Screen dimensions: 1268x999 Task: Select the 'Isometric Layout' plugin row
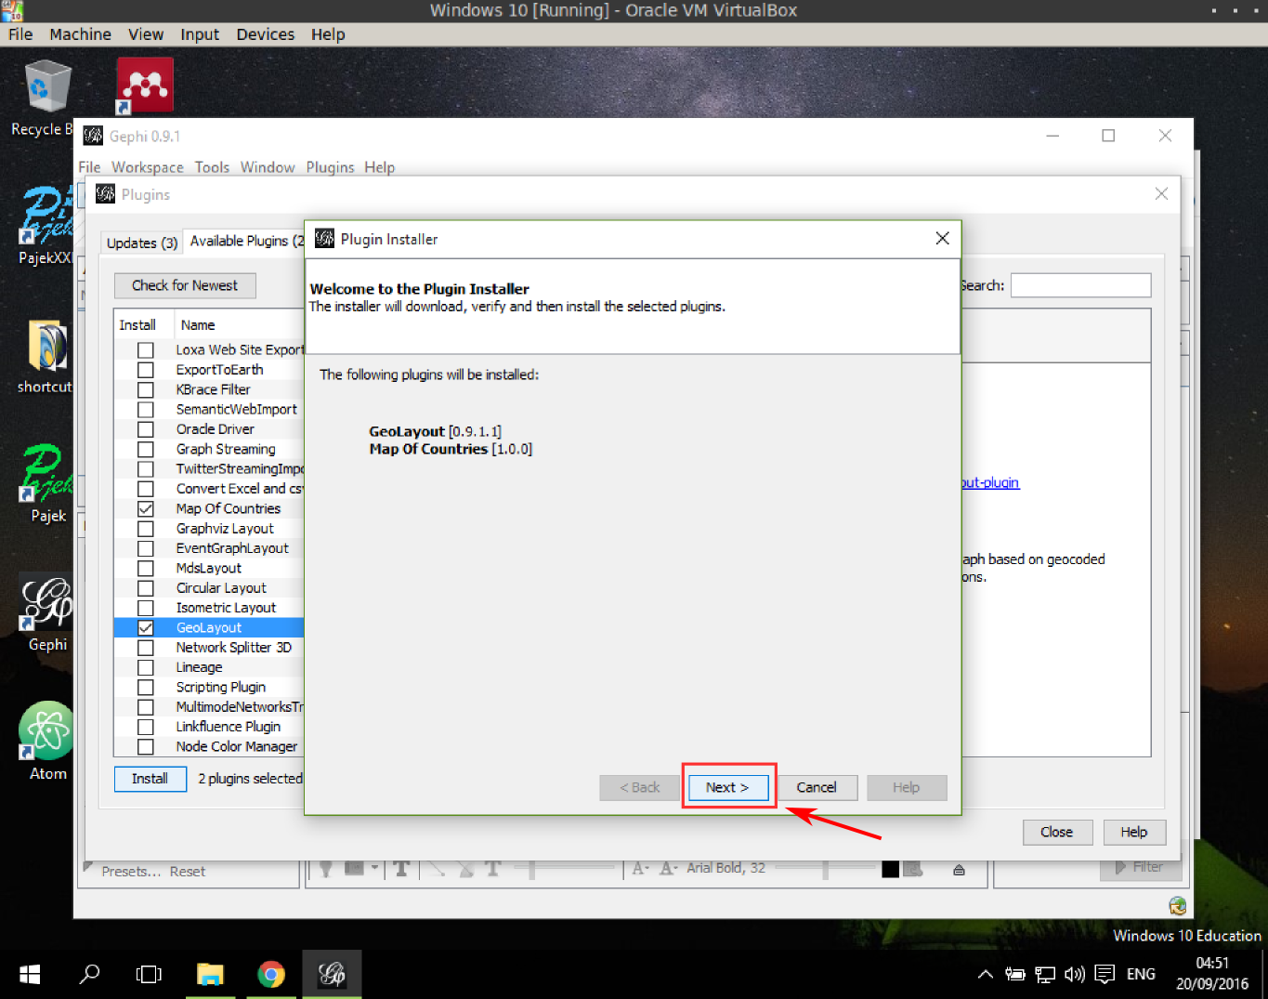[209, 608]
